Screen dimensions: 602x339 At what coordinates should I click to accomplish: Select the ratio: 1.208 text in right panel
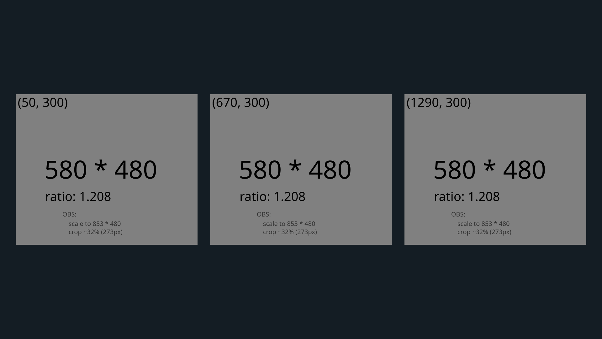tap(467, 197)
